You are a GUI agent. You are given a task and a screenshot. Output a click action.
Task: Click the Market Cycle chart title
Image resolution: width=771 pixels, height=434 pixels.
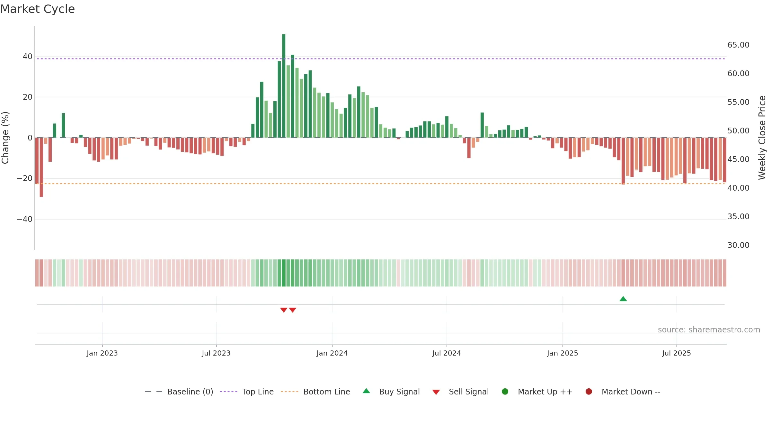(x=38, y=9)
